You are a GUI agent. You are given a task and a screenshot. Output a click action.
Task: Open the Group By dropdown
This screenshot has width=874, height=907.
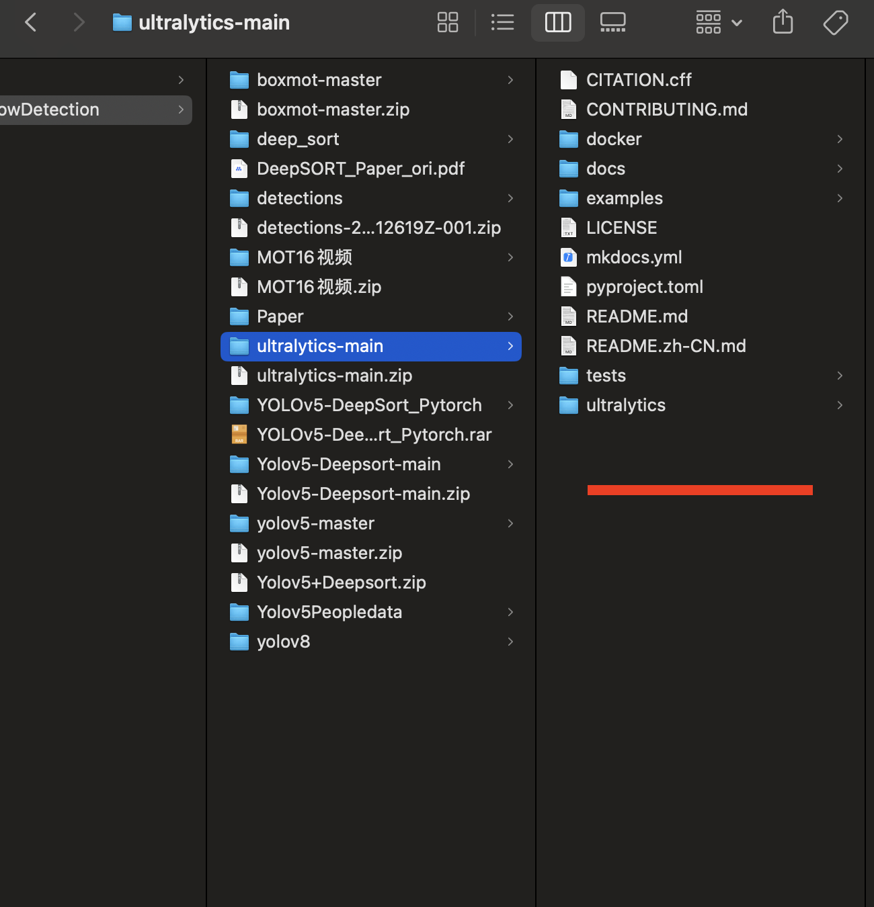click(x=718, y=23)
